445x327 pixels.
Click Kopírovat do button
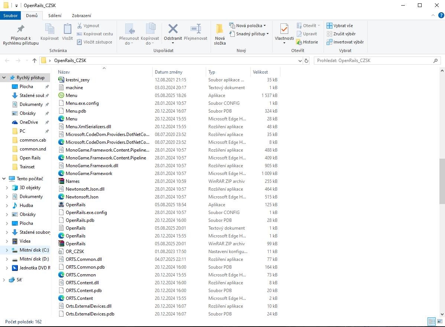click(150, 34)
